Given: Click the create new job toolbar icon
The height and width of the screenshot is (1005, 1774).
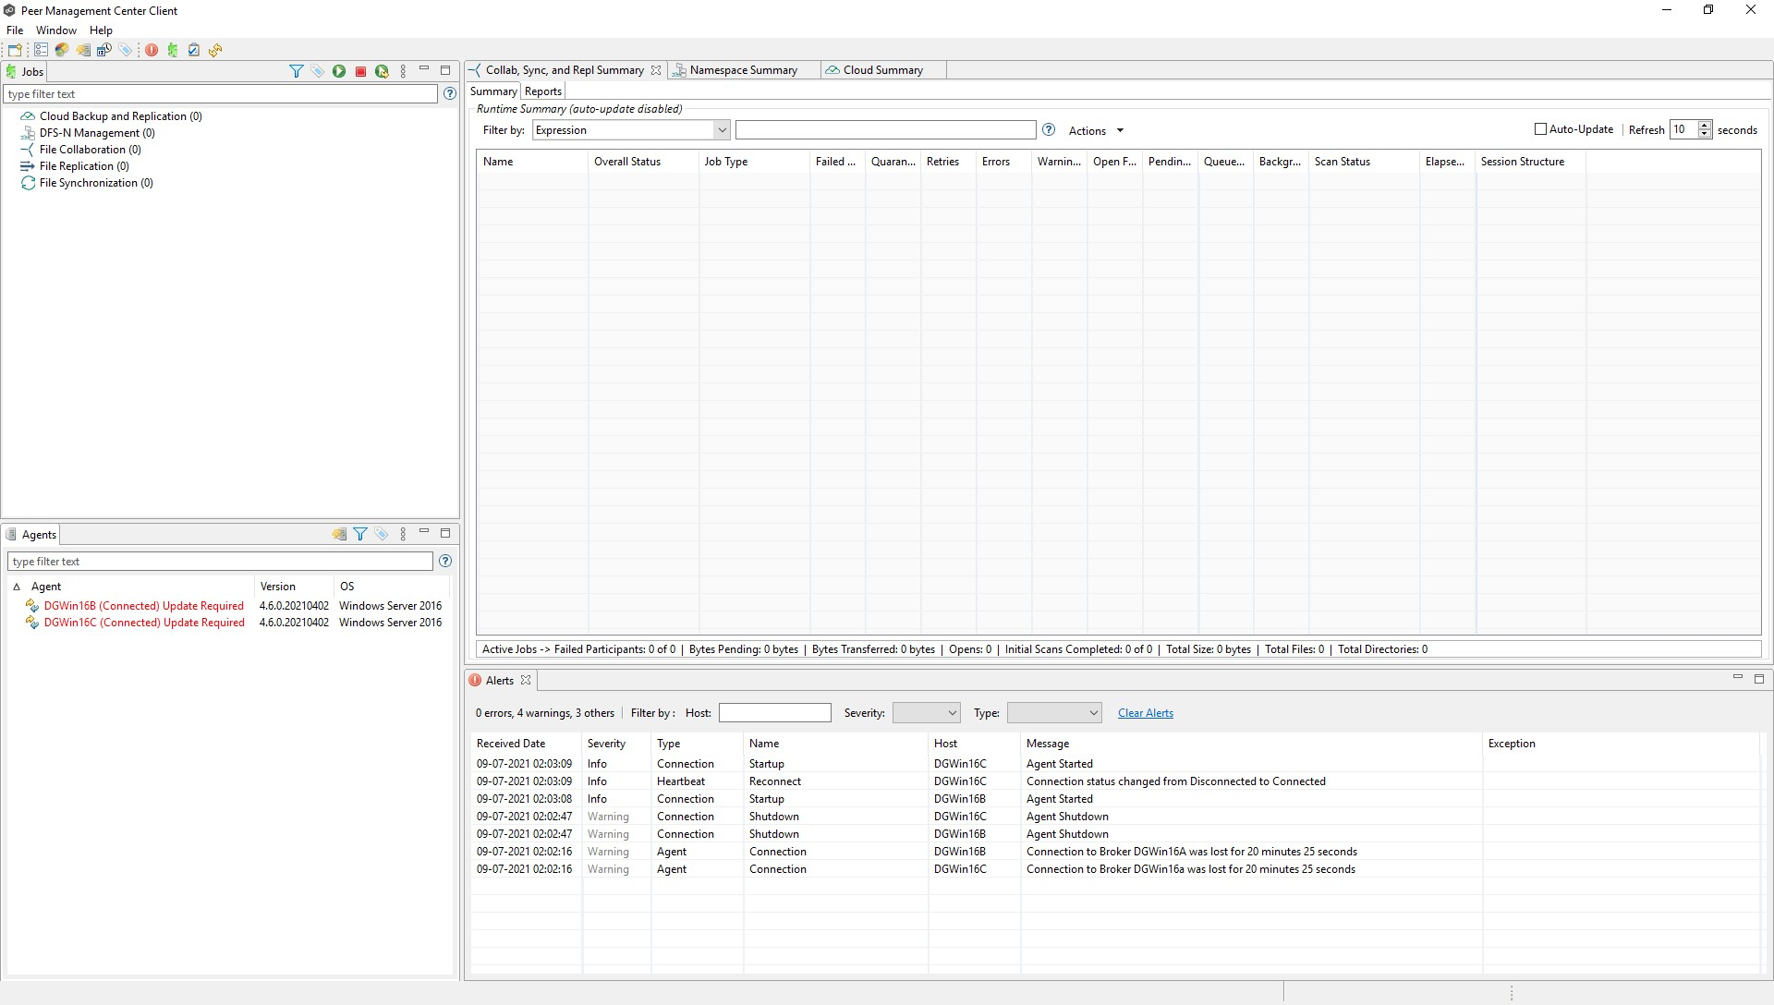Looking at the screenshot, I should pyautogui.click(x=15, y=50).
